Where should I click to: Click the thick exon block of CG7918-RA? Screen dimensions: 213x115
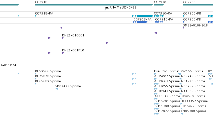145,16
